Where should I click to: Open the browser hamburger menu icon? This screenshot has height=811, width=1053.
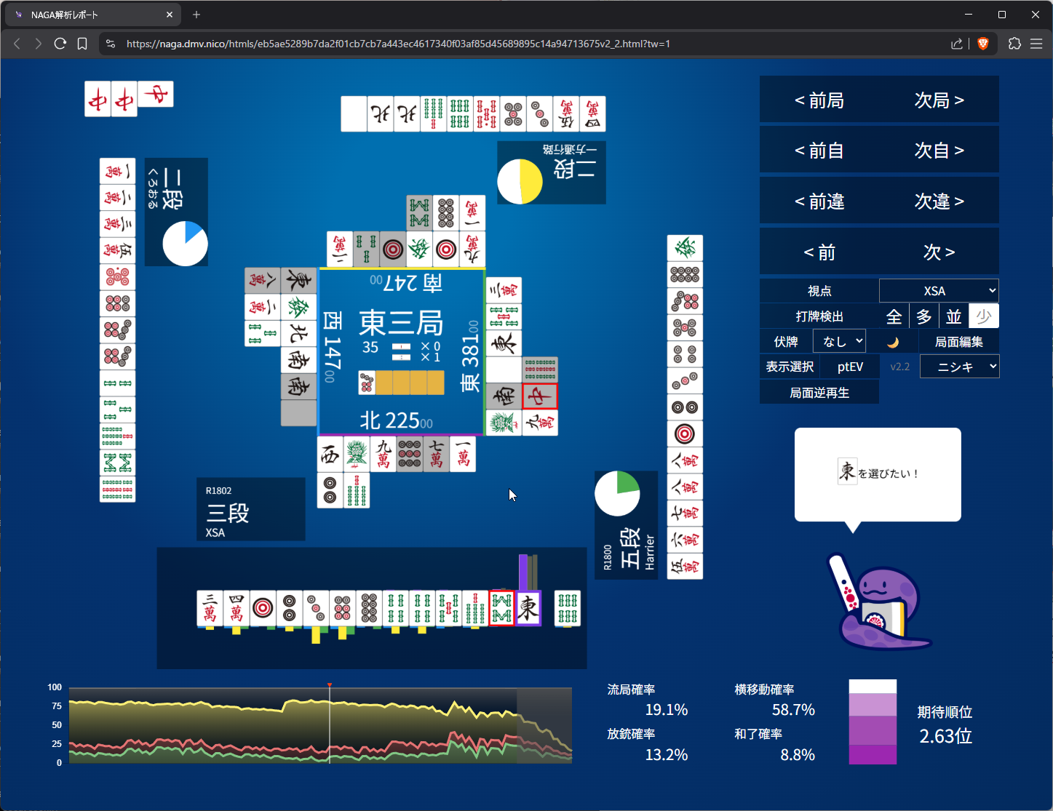click(x=1036, y=44)
